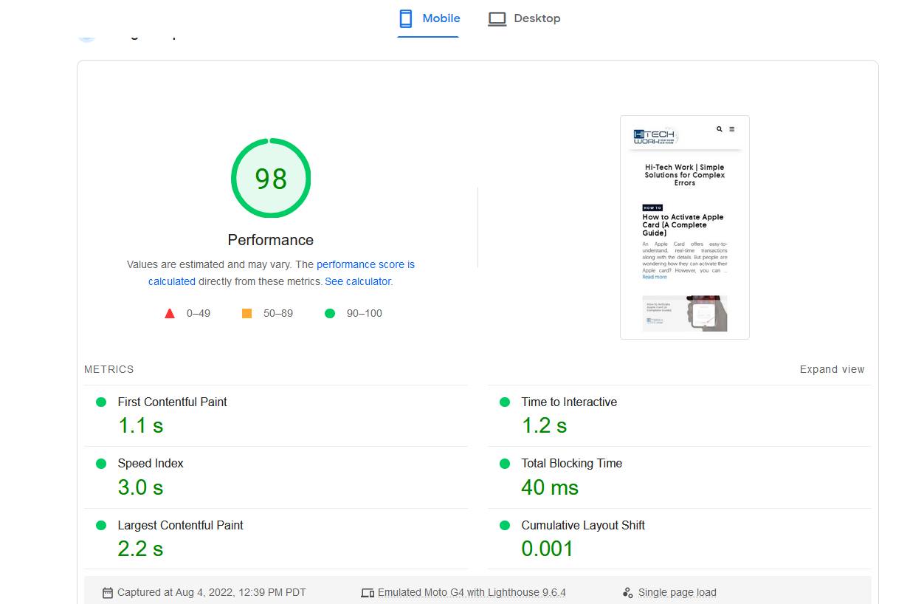Click the red triangle in the score legend
Image resolution: width=924 pixels, height=604 pixels.
pos(170,312)
